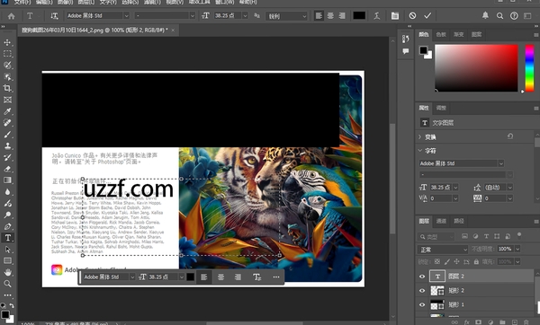Select the Gradient tool
The image size is (540, 325).
[x=7, y=180]
